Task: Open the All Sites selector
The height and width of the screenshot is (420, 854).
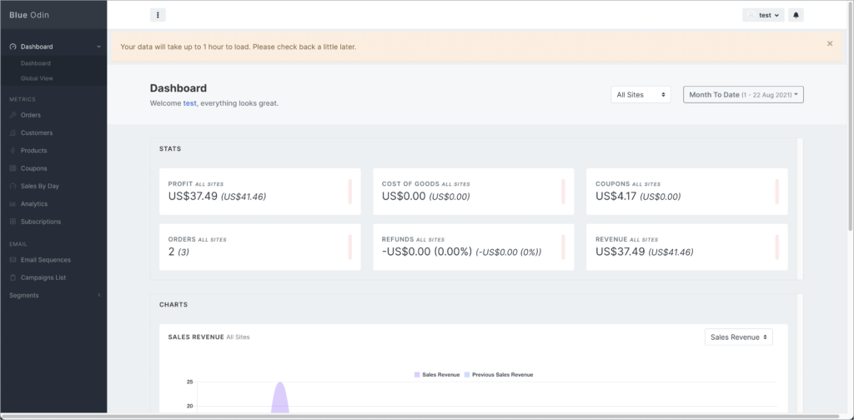Action: 640,95
